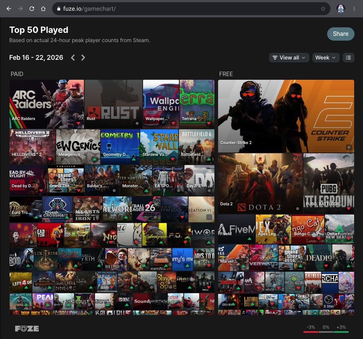Open the DayZ tile
This screenshot has width=363, height=339.
tap(199, 180)
